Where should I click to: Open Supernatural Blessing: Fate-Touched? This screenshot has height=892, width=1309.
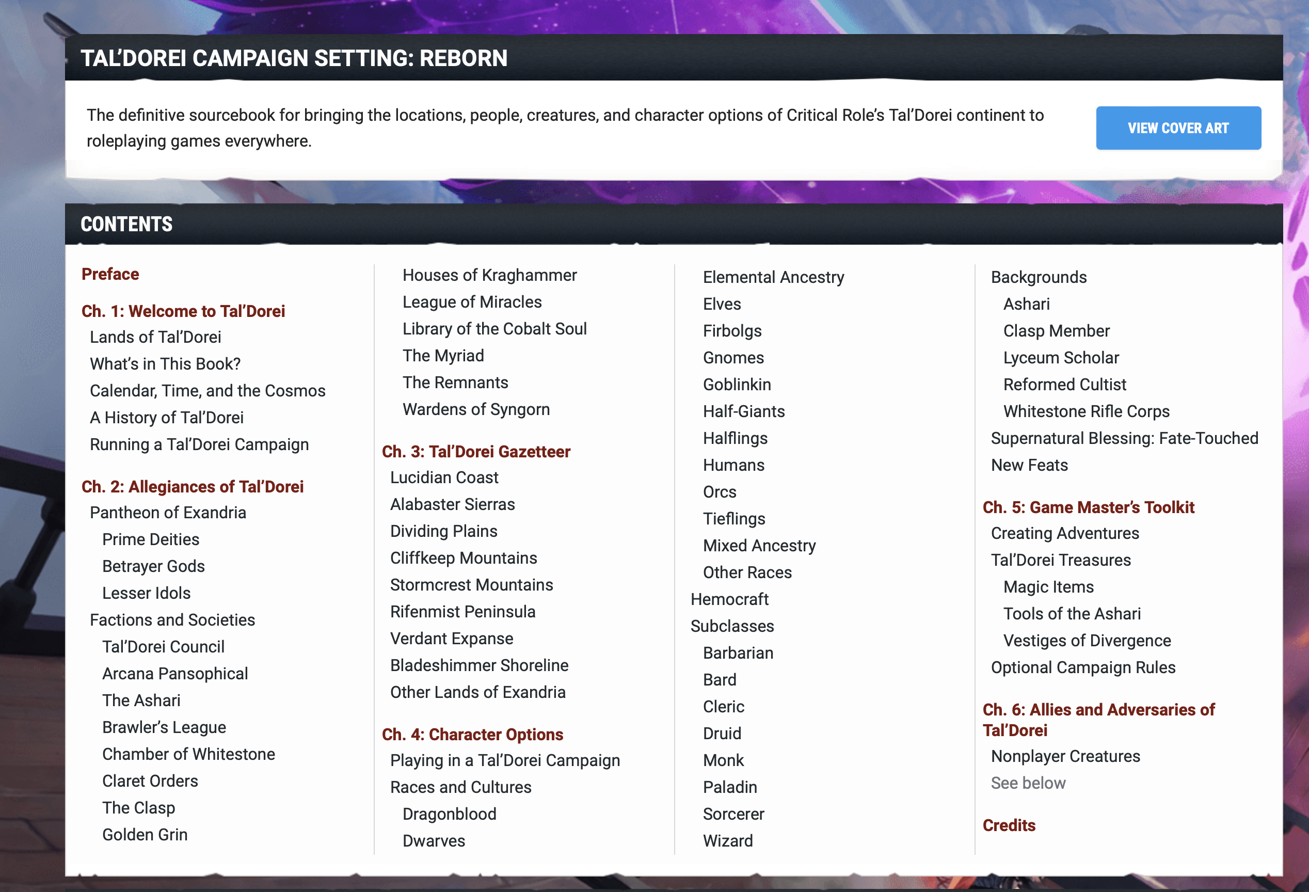tap(1124, 438)
